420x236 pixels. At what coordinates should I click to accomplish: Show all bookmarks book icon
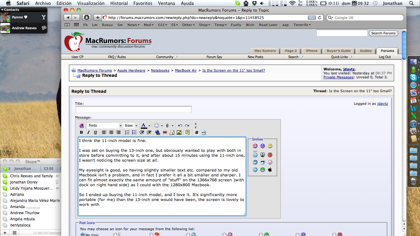pos(67,25)
